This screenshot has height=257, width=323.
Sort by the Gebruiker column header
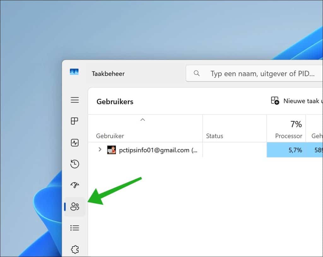[x=110, y=136]
